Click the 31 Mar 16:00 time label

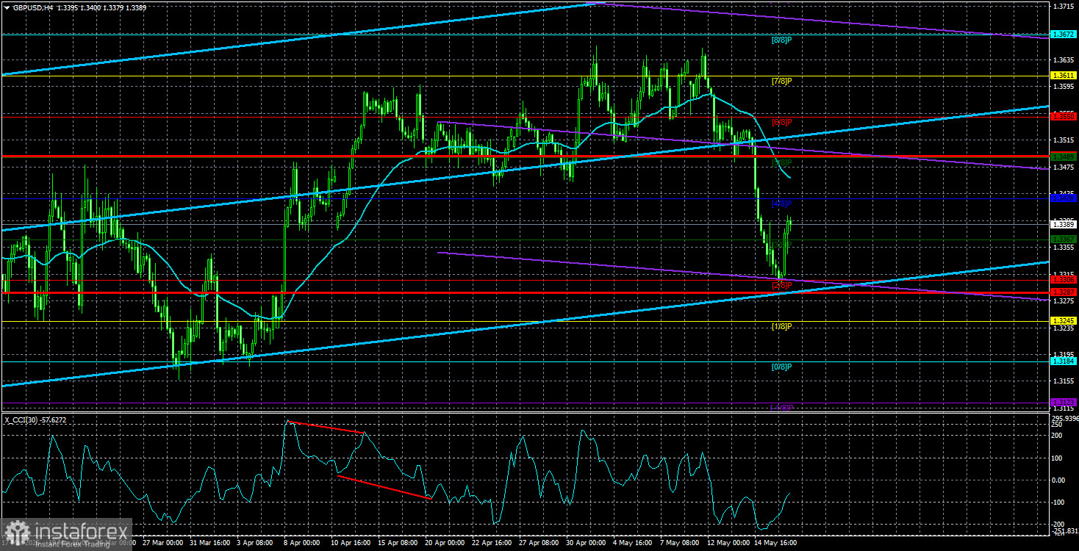210,544
